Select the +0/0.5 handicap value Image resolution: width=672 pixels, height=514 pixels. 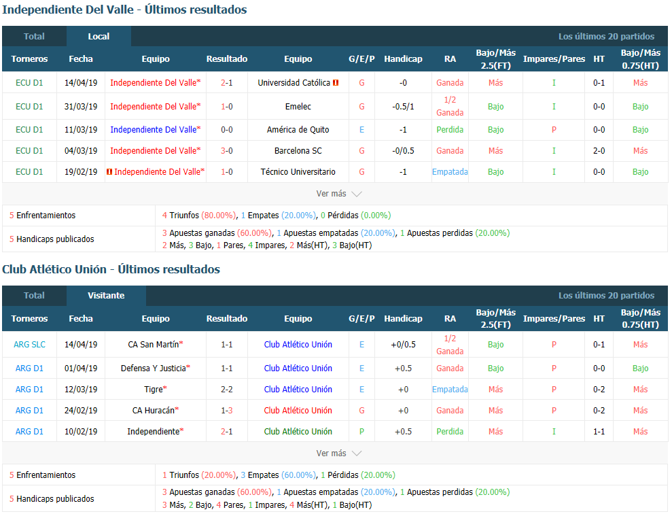[404, 344]
